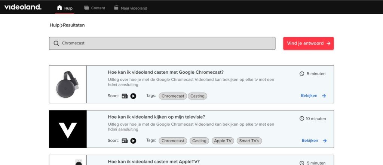This screenshot has height=165, width=383.
Task: Open the Naar videoland tab
Action: coord(131,8)
